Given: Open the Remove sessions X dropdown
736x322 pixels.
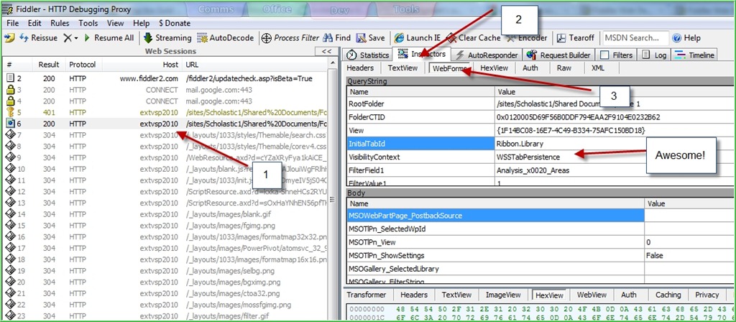Looking at the screenshot, I should point(71,38).
